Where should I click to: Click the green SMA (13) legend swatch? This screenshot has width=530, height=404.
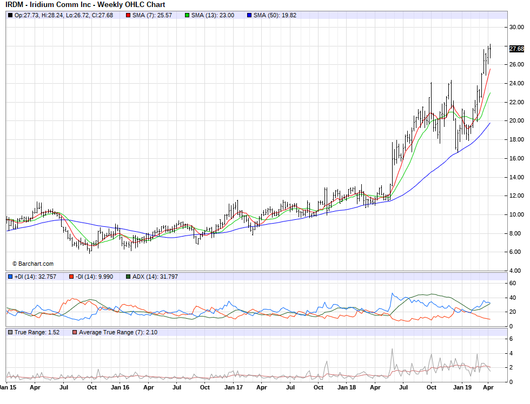pos(187,15)
